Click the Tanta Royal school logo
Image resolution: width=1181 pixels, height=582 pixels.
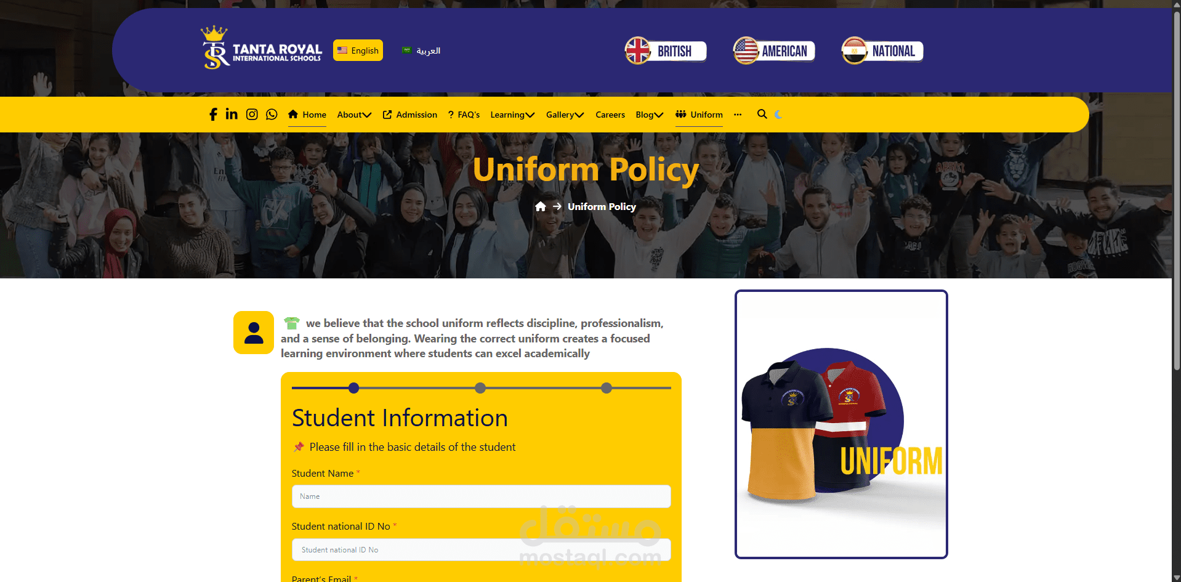coord(261,47)
